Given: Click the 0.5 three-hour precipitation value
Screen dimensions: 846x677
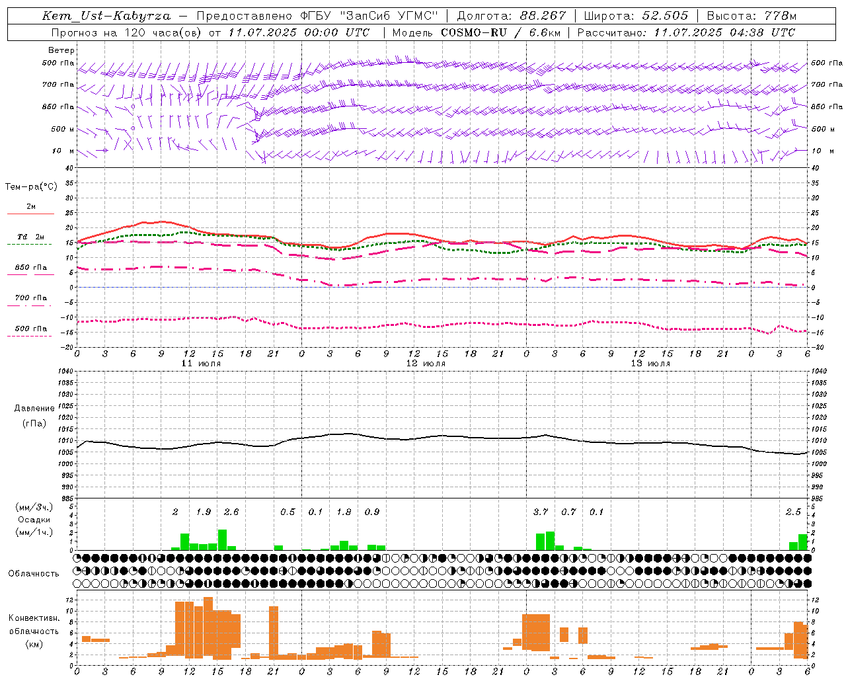Looking at the screenshot, I should click(288, 512).
